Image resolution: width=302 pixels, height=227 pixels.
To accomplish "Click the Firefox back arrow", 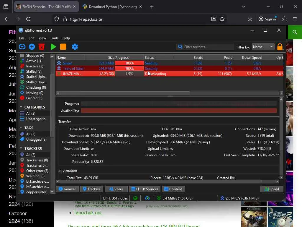I will [x=7, y=19].
